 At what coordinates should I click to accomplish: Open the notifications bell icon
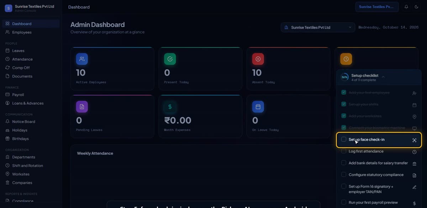[406, 7]
